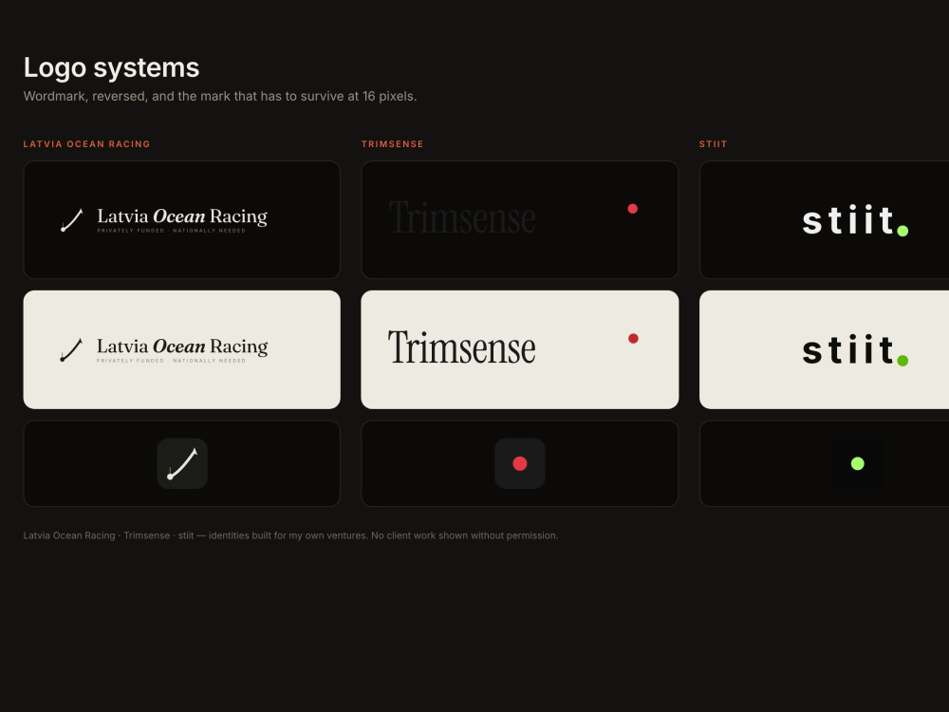Select the Trimsense wordmark on light card

(462, 347)
